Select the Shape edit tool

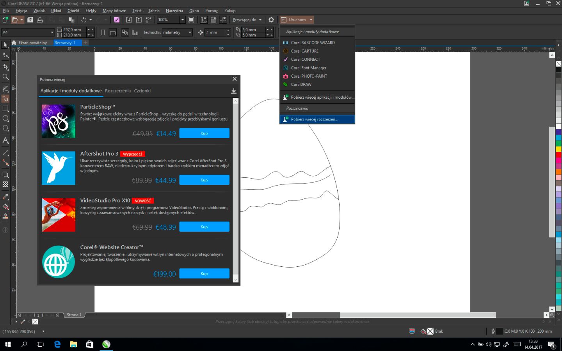coord(5,55)
